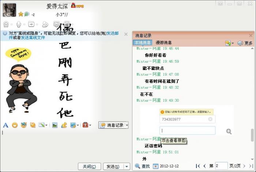Image resolution: width=256 pixels, height=172 pixels.
Task: Open the handwriting input tool icon
Action: (x=41, y=125)
